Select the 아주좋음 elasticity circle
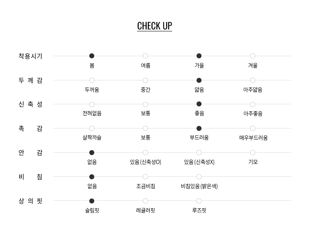The image size is (310, 241). pos(253,104)
